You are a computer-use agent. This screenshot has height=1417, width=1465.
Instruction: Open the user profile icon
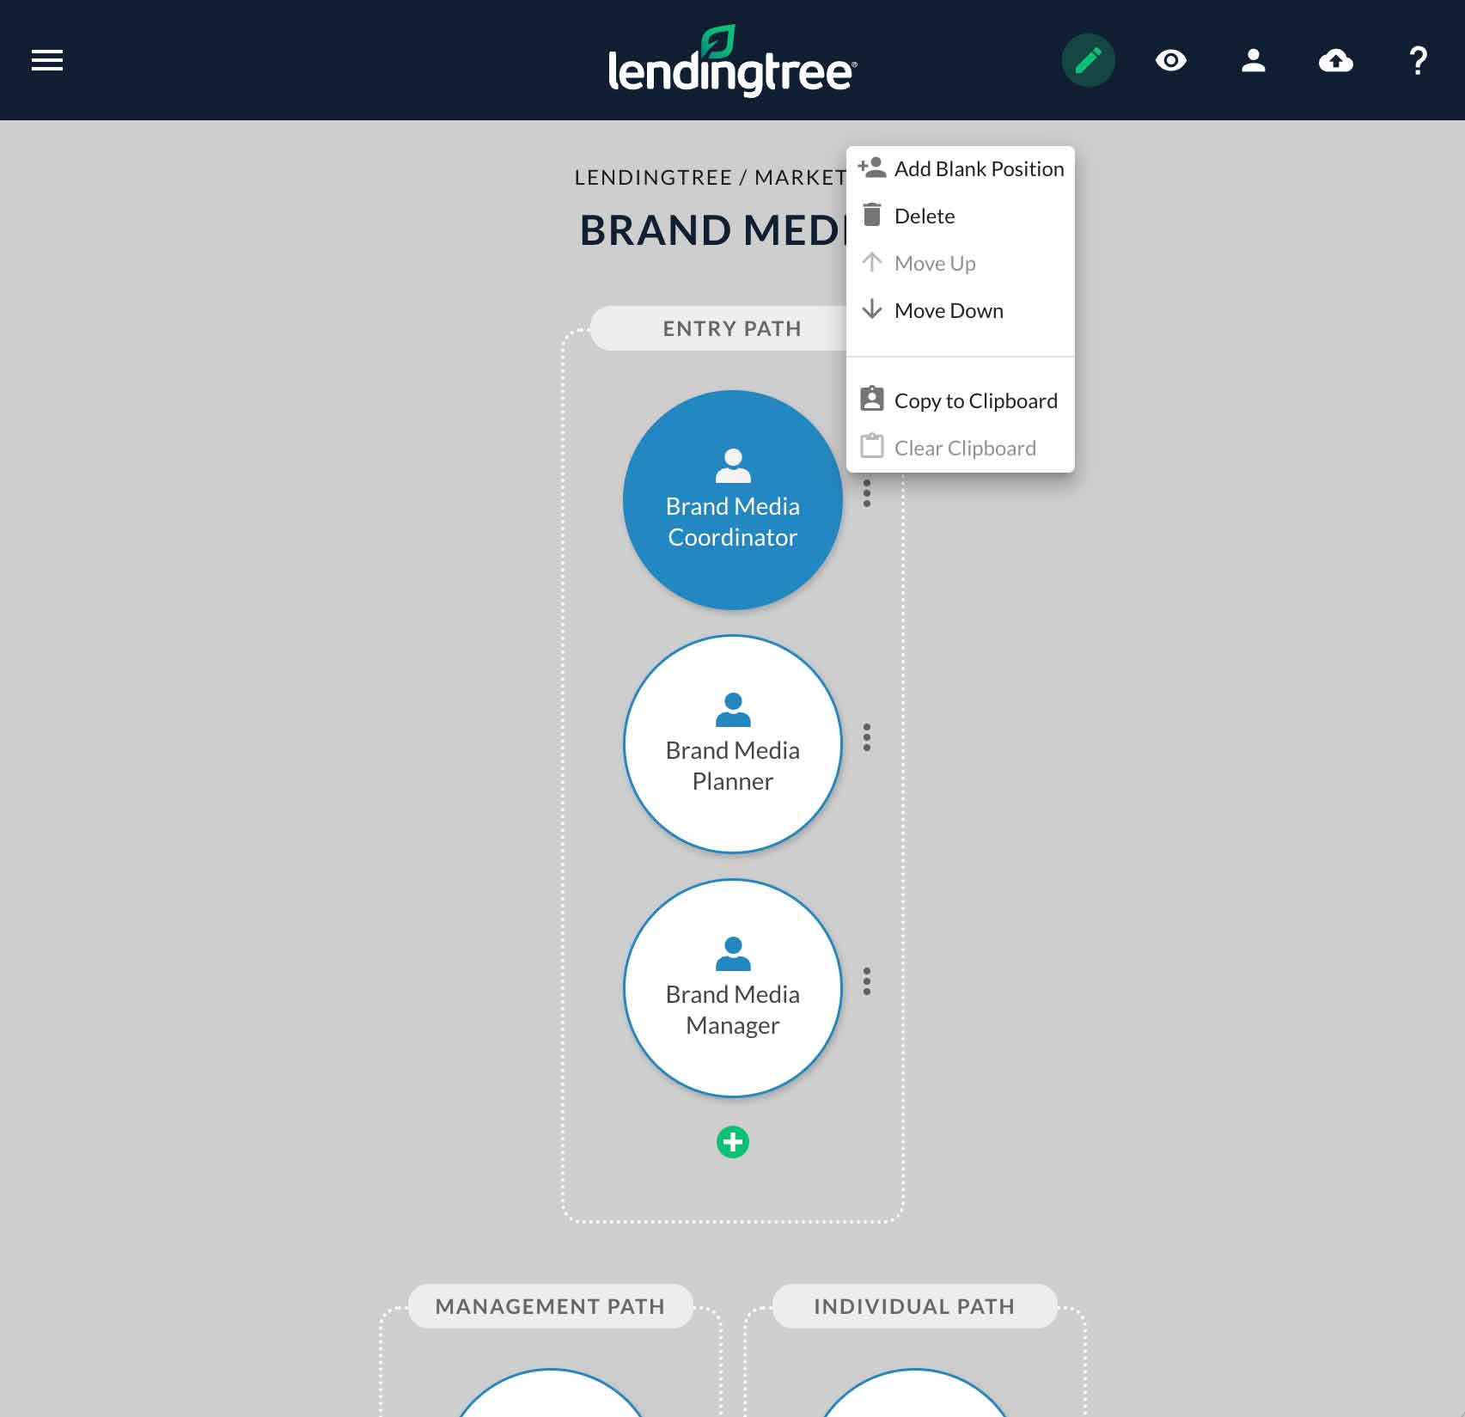[x=1253, y=60]
